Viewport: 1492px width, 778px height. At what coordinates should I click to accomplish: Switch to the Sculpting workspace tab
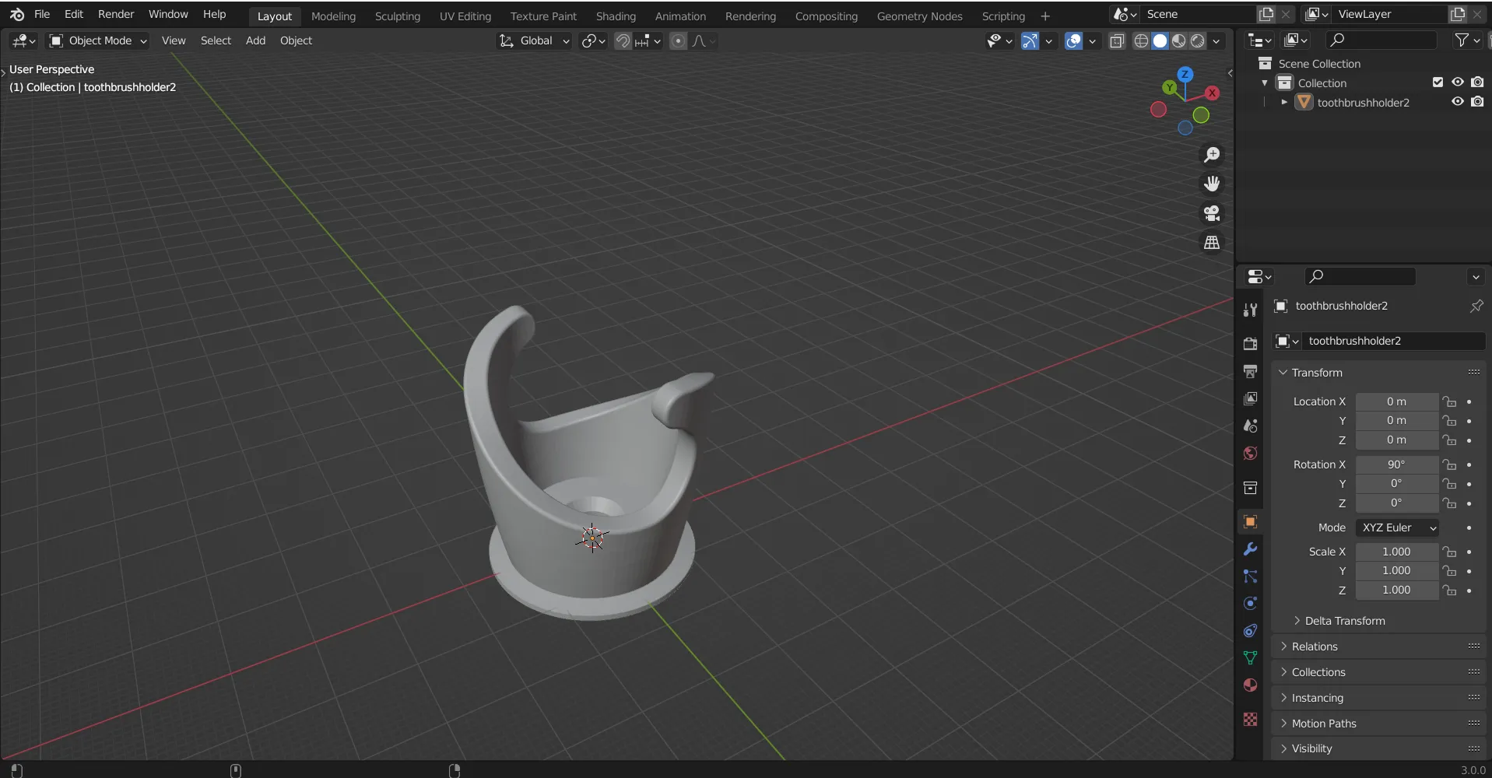397,16
